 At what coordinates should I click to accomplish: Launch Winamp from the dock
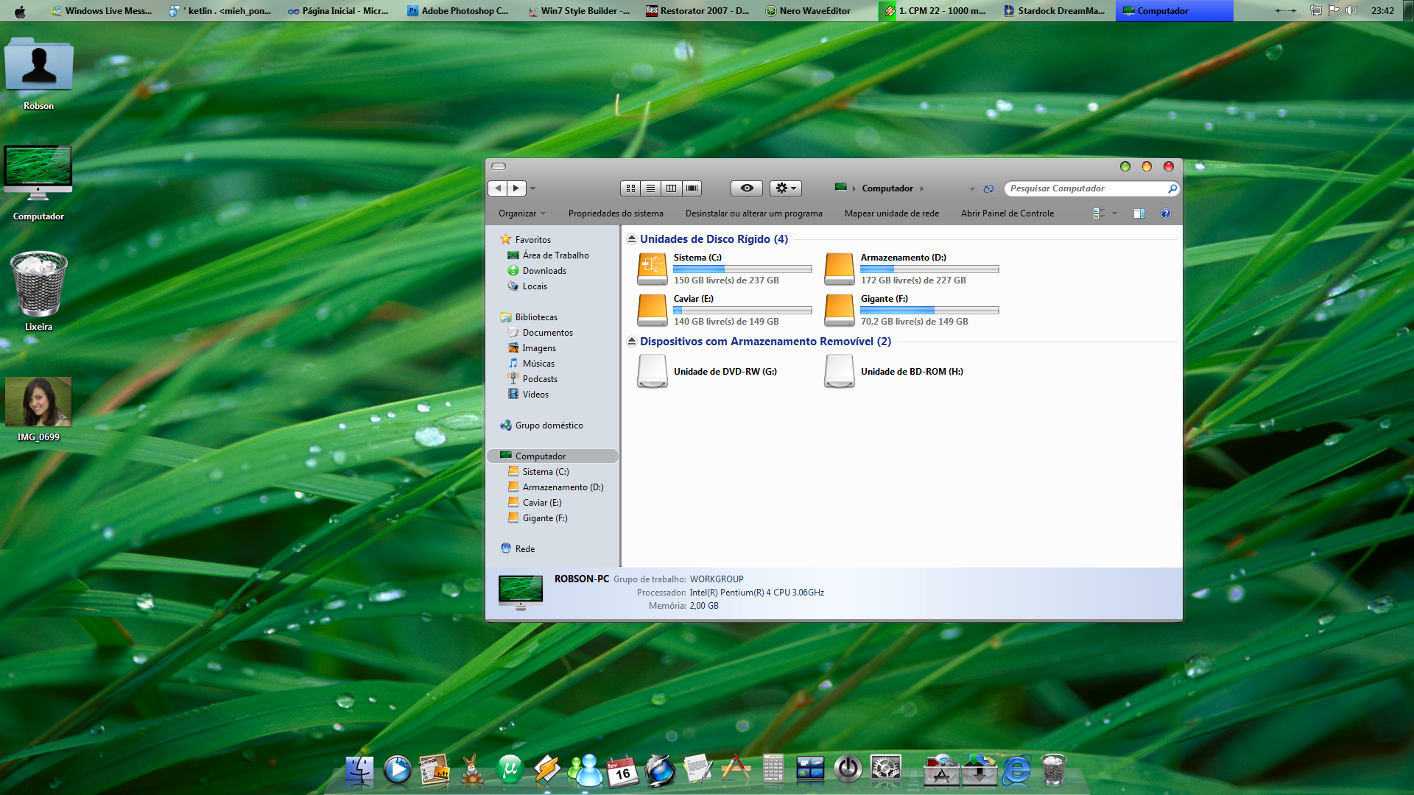pos(547,770)
